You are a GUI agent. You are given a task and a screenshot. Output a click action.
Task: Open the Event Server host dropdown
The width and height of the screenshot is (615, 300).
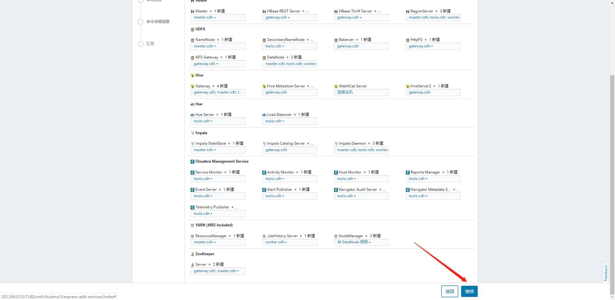coord(218,196)
